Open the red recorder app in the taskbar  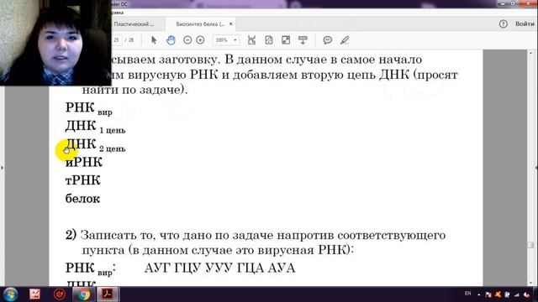[60, 294]
